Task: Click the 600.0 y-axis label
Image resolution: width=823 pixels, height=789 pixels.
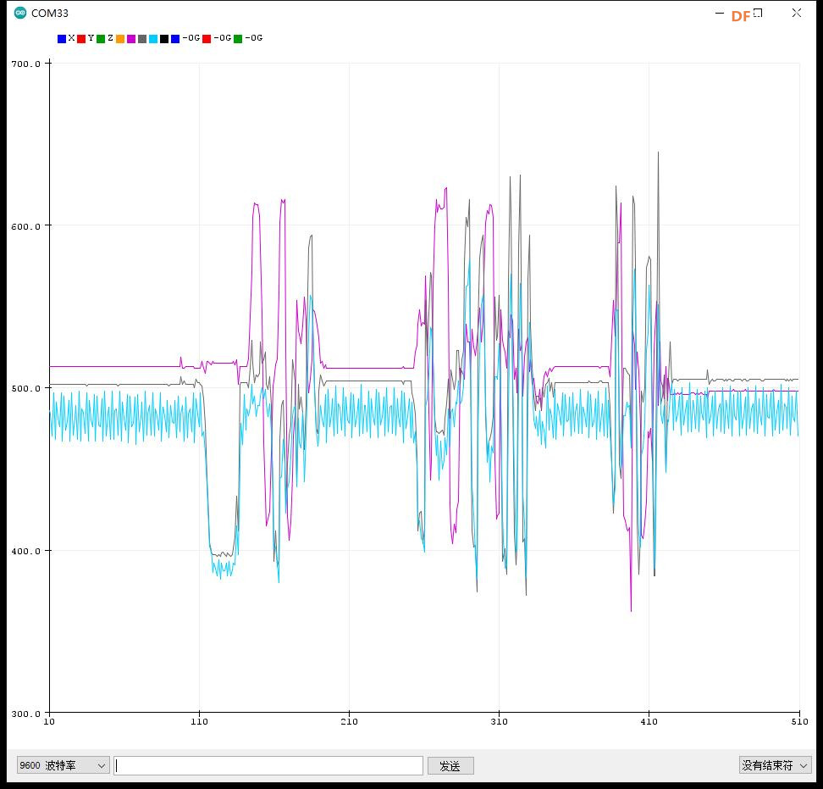Action: click(25, 226)
